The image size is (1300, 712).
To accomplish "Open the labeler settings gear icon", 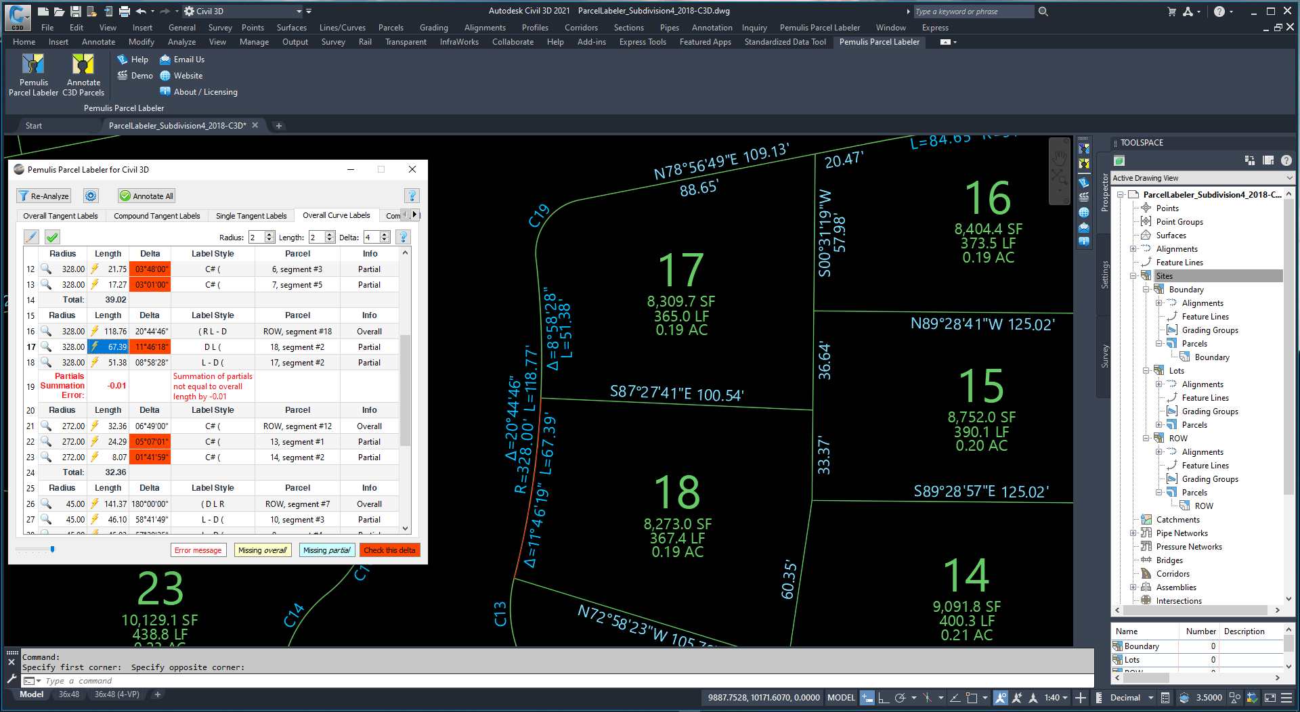I will pos(91,196).
